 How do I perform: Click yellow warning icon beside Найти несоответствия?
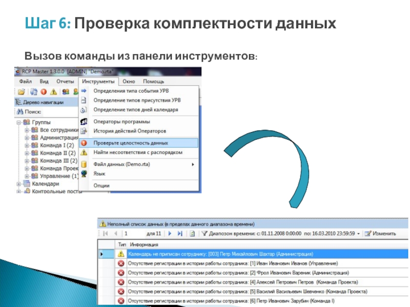tap(84, 152)
